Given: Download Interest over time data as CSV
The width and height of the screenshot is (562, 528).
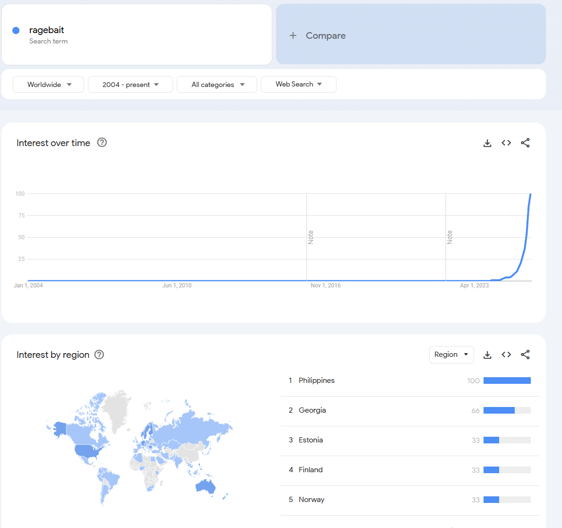Looking at the screenshot, I should point(487,143).
